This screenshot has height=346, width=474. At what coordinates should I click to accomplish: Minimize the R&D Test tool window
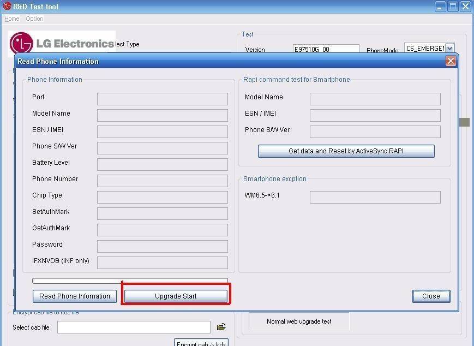(440, 7)
